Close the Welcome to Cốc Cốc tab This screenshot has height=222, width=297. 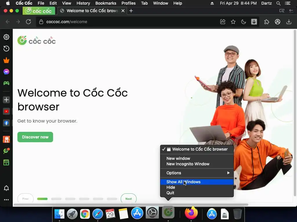coord(123,11)
